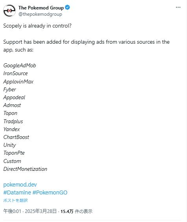Open the three-dot more options menu
Image resolution: width=187 pixels, height=222 pixels.
tap(178, 7)
